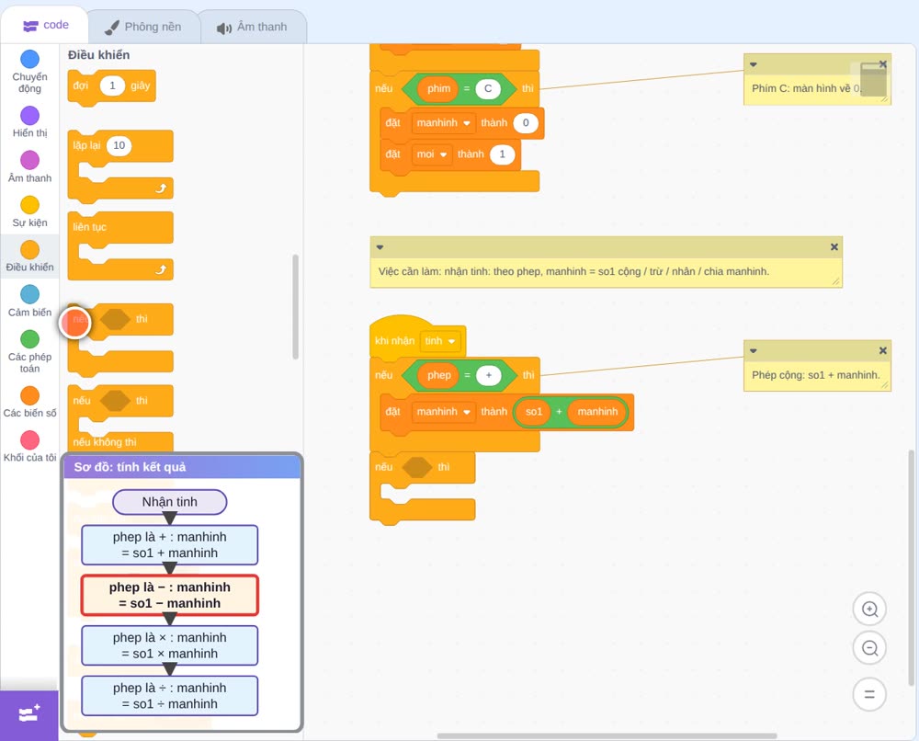Screen dimensions: 919x741
Task: Close the 'Phím C' comment
Action: (x=882, y=64)
